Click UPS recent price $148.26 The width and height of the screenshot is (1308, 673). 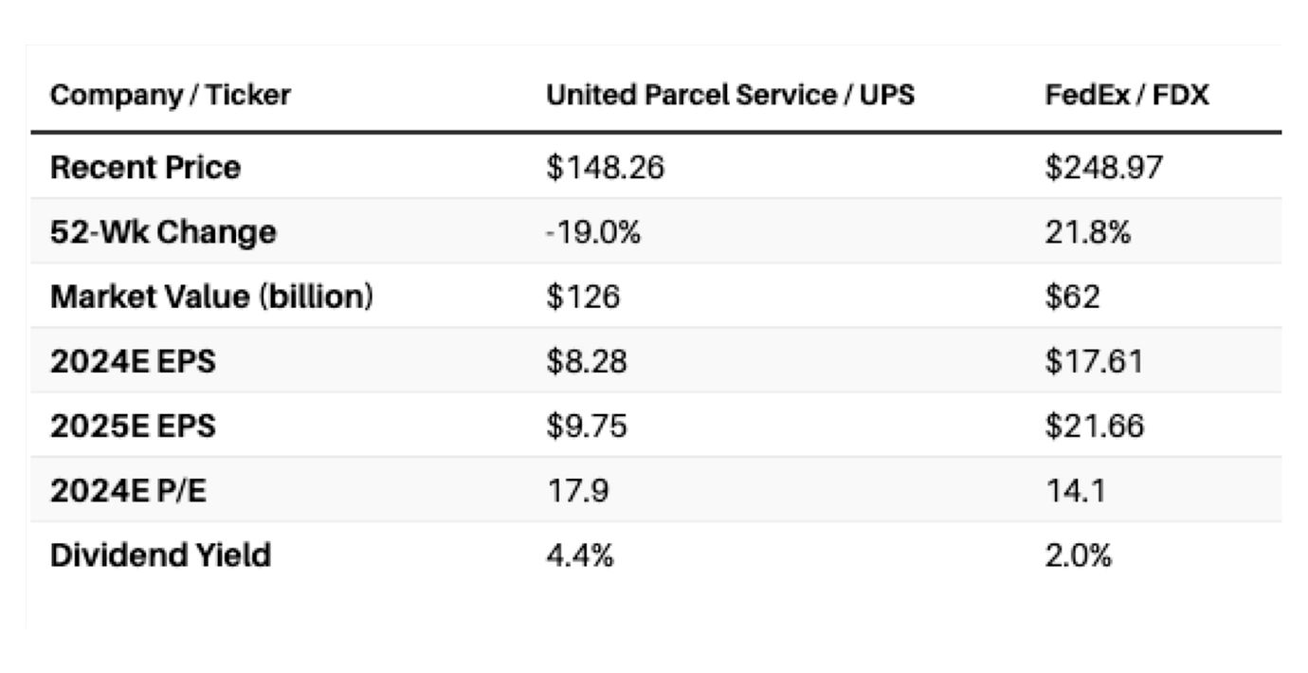(x=605, y=167)
